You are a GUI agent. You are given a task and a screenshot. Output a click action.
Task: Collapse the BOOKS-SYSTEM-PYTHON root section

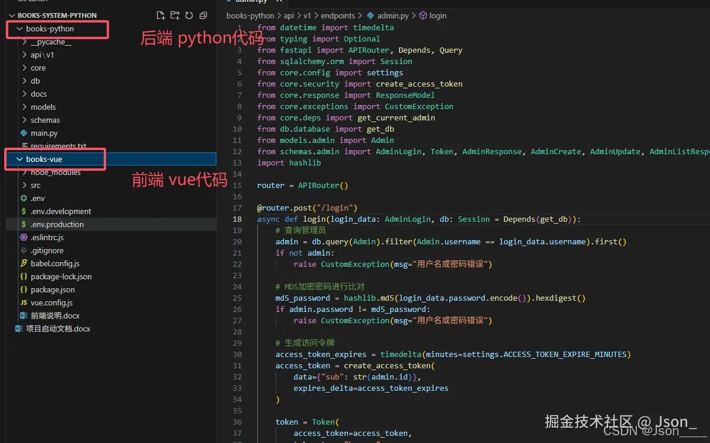tap(12, 15)
